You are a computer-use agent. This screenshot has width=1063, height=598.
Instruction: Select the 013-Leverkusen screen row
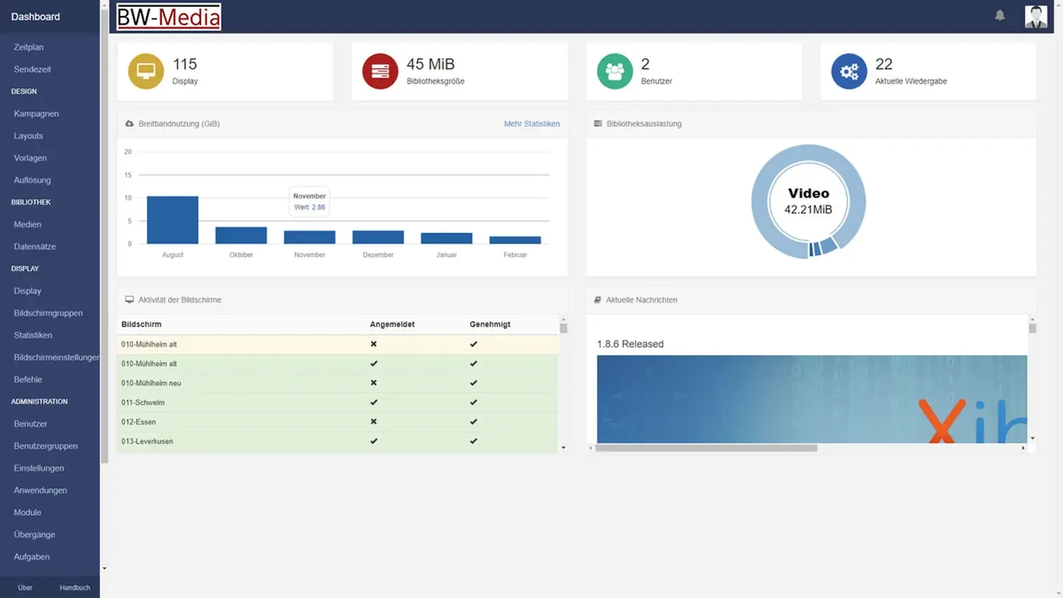tap(338, 441)
